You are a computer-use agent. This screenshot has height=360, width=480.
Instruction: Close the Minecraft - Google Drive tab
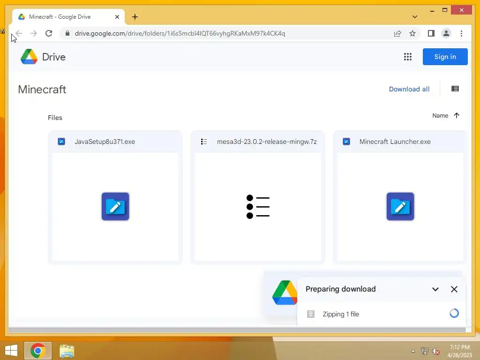point(117,17)
